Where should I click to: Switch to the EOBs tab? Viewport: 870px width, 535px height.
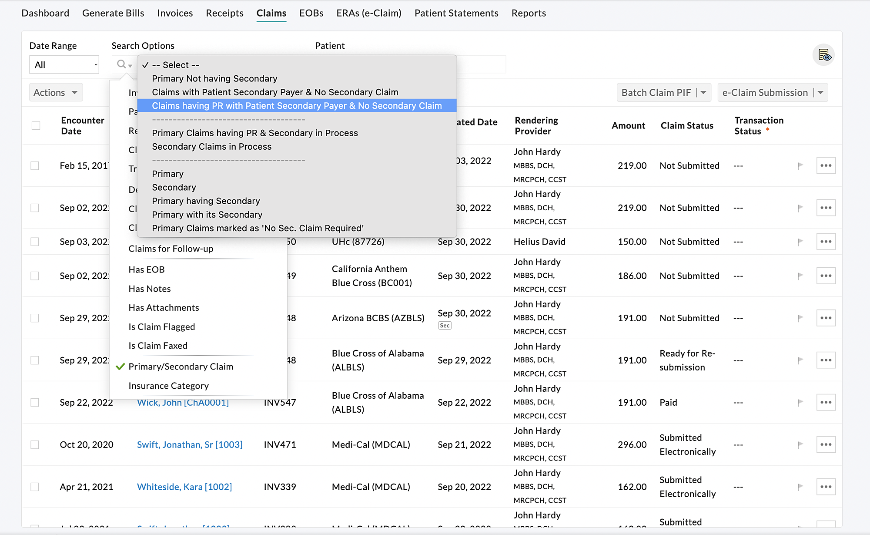click(311, 13)
